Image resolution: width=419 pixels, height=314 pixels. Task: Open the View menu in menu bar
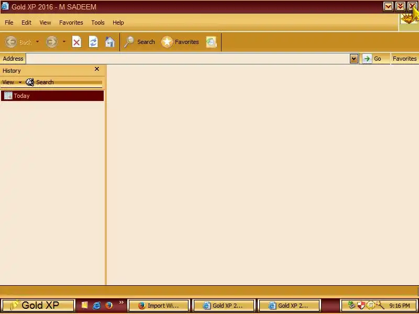(x=45, y=23)
